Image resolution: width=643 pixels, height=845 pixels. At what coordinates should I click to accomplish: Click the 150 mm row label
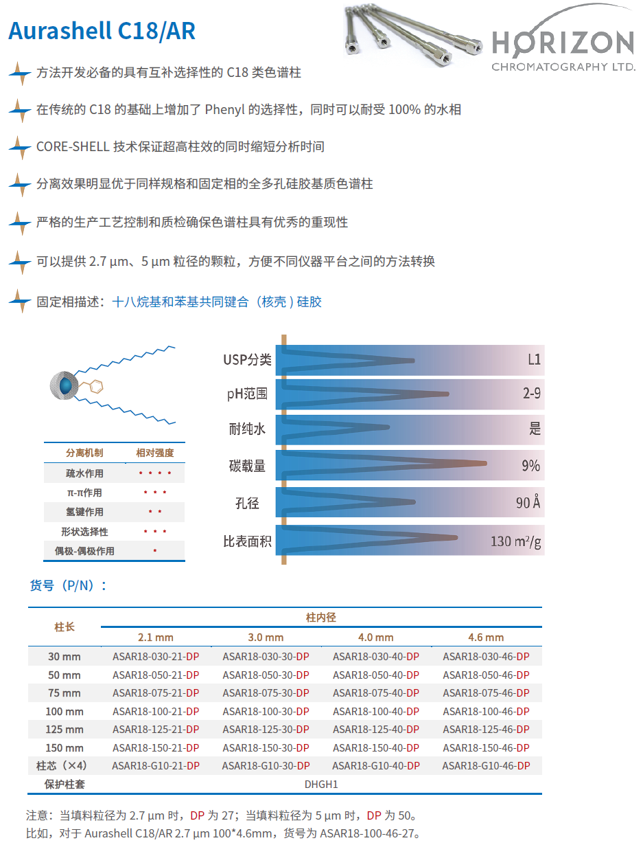tap(65, 747)
